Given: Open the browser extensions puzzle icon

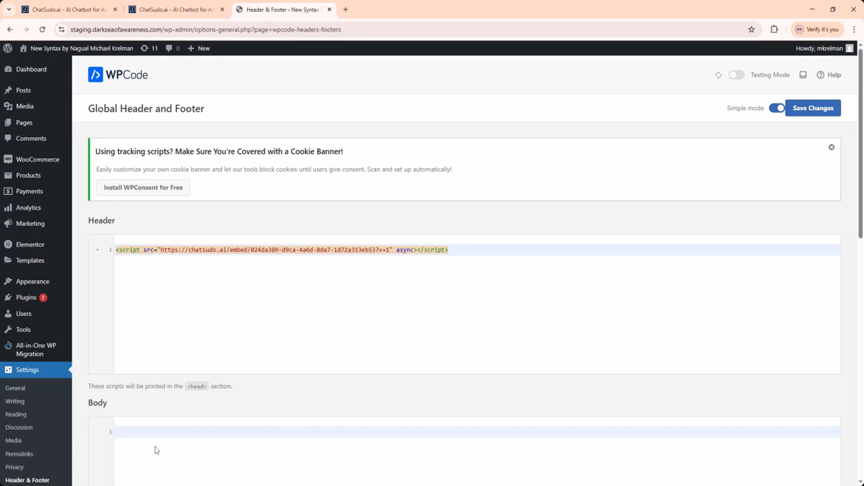Looking at the screenshot, I should click(x=774, y=29).
